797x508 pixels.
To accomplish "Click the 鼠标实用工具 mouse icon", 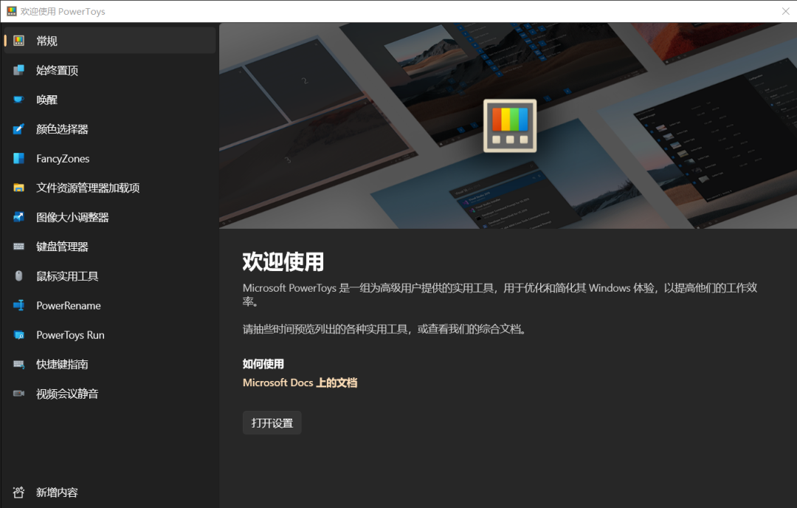I will (18, 276).
